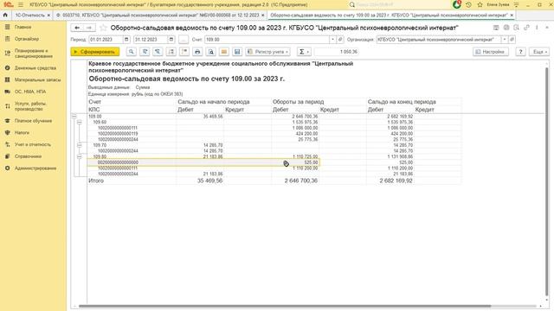Open the Настройки button
The height and width of the screenshot is (311, 554).
[491, 52]
